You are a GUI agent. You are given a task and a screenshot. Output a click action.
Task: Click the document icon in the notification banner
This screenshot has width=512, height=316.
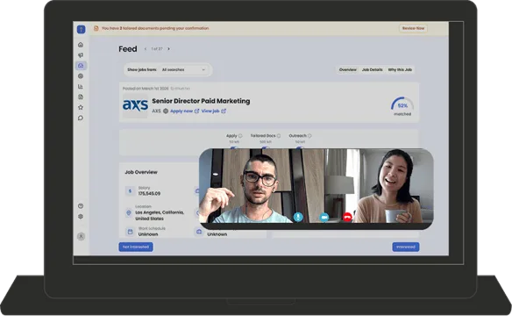point(96,28)
